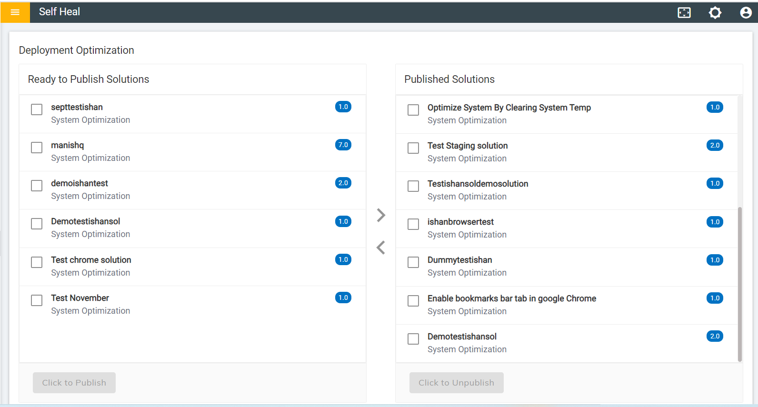758x407 pixels.
Task: Check the septtestishan solution checkbox
Action: click(37, 109)
